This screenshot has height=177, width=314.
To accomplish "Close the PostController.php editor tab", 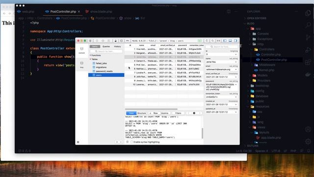I will (79, 12).
